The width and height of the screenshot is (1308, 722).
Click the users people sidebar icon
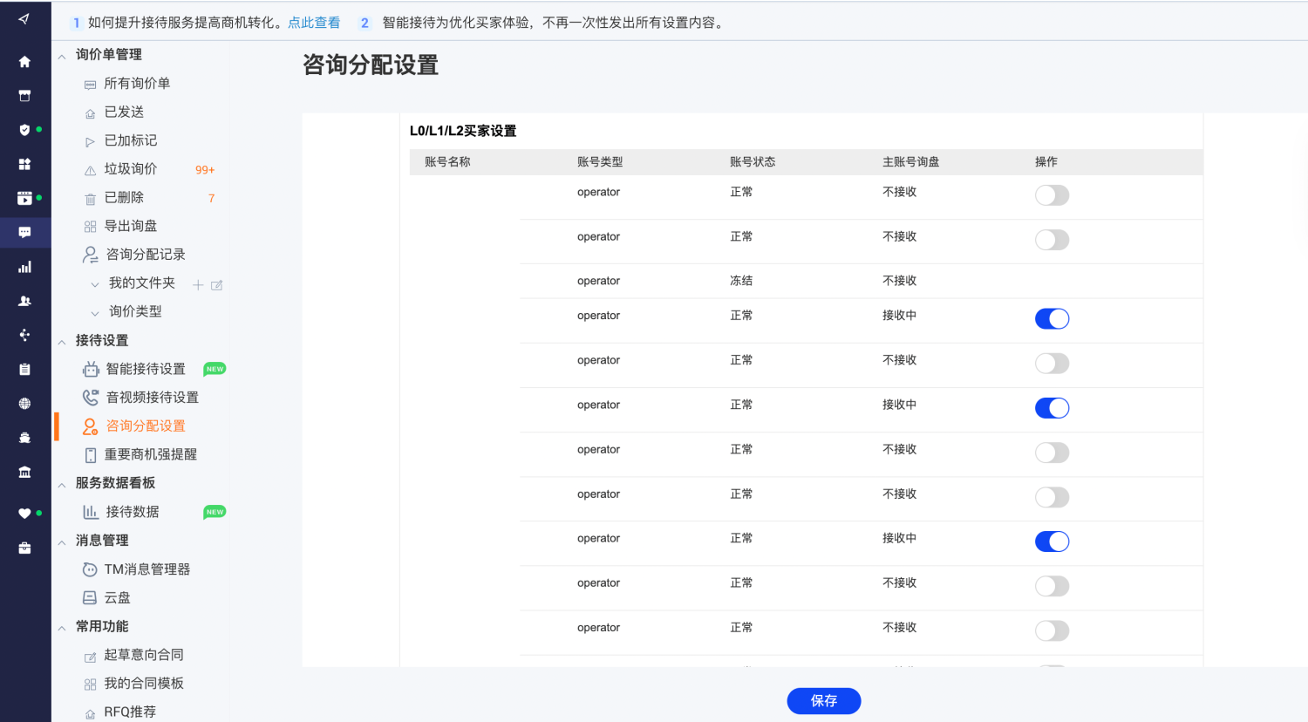pyautogui.click(x=24, y=301)
